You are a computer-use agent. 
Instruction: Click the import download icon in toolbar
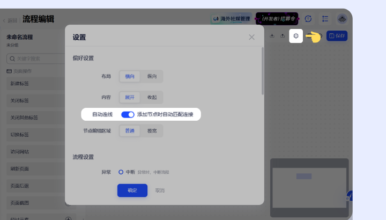point(272,36)
